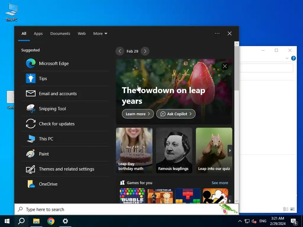Dismiss the leap years highlight card

pyautogui.click(x=225, y=67)
